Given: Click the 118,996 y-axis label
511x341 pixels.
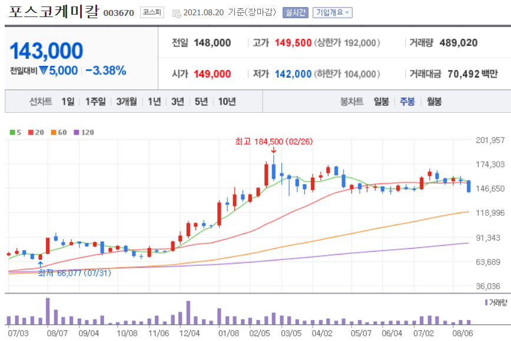Looking at the screenshot, I should pyautogui.click(x=490, y=213).
